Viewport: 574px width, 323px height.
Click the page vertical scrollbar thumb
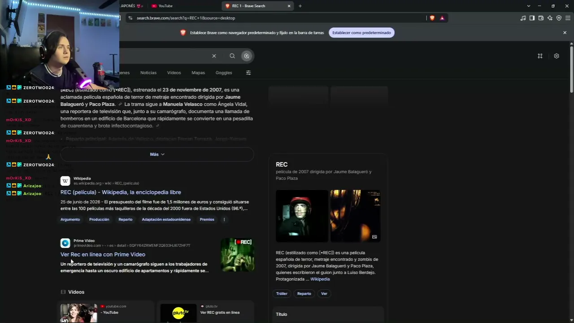tap(571, 69)
